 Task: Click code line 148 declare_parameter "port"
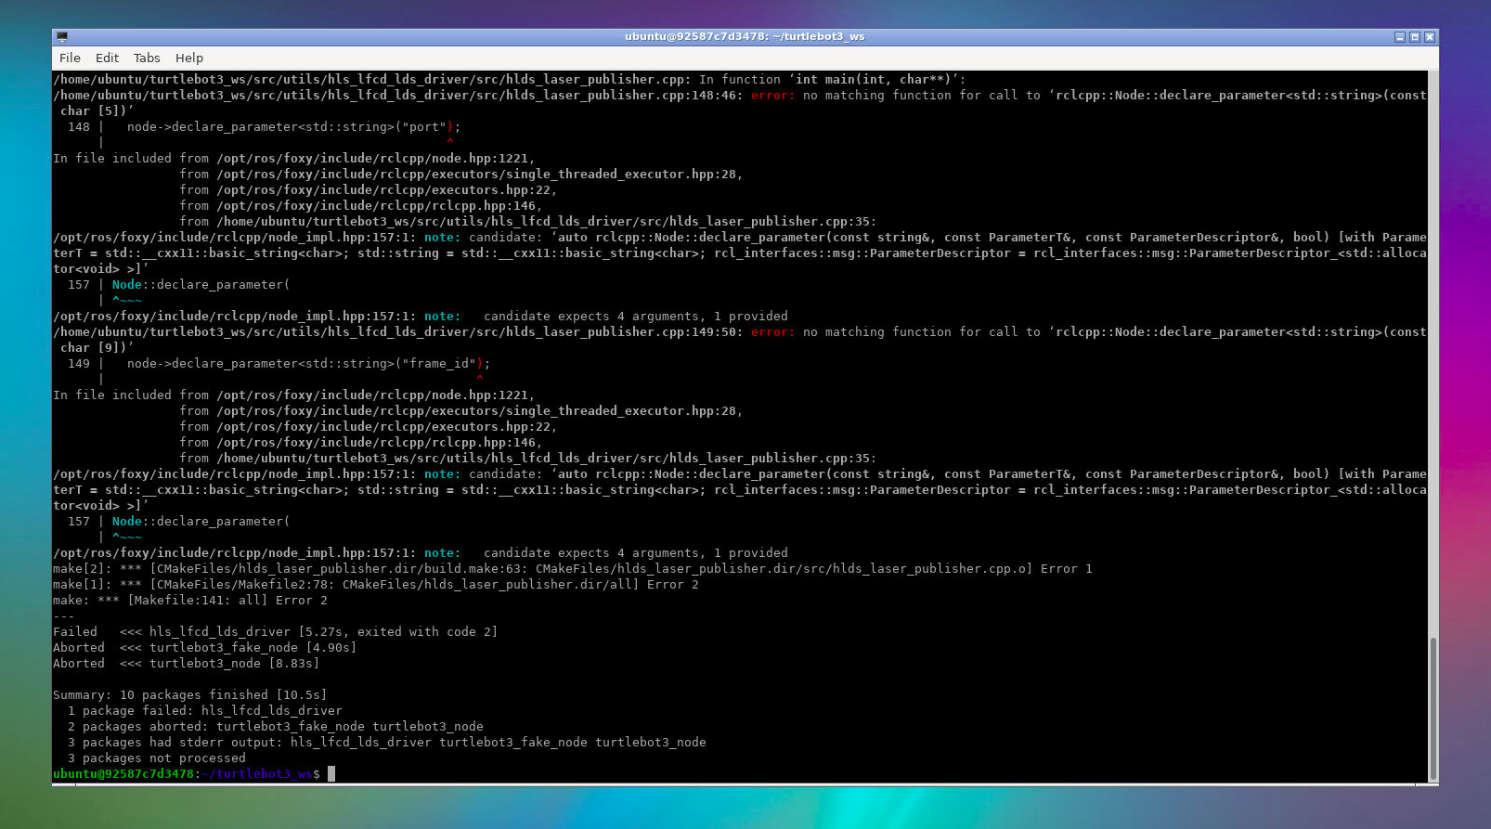[293, 127]
